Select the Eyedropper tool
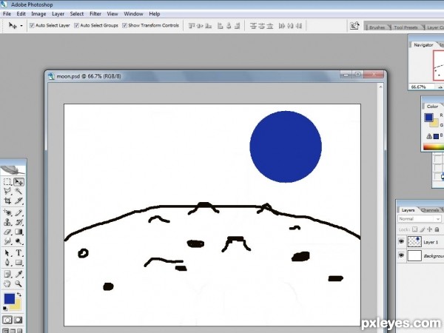Image resolution: width=444 pixels, height=333 pixels. [18, 274]
